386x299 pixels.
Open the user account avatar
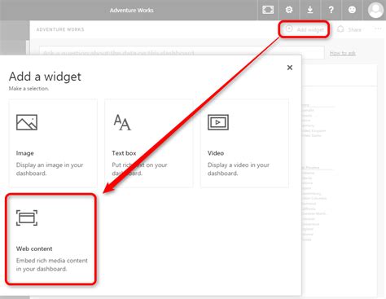(375, 10)
